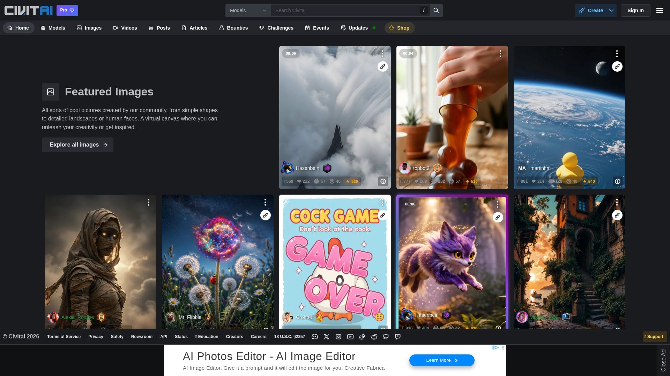670x376 pixels.
Task: Expand the Create button dropdown arrow
Action: pos(611,10)
